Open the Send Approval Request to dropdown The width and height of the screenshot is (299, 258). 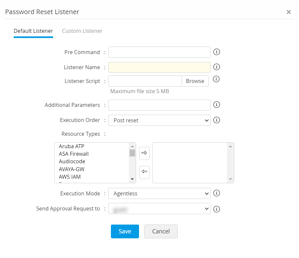click(159, 208)
